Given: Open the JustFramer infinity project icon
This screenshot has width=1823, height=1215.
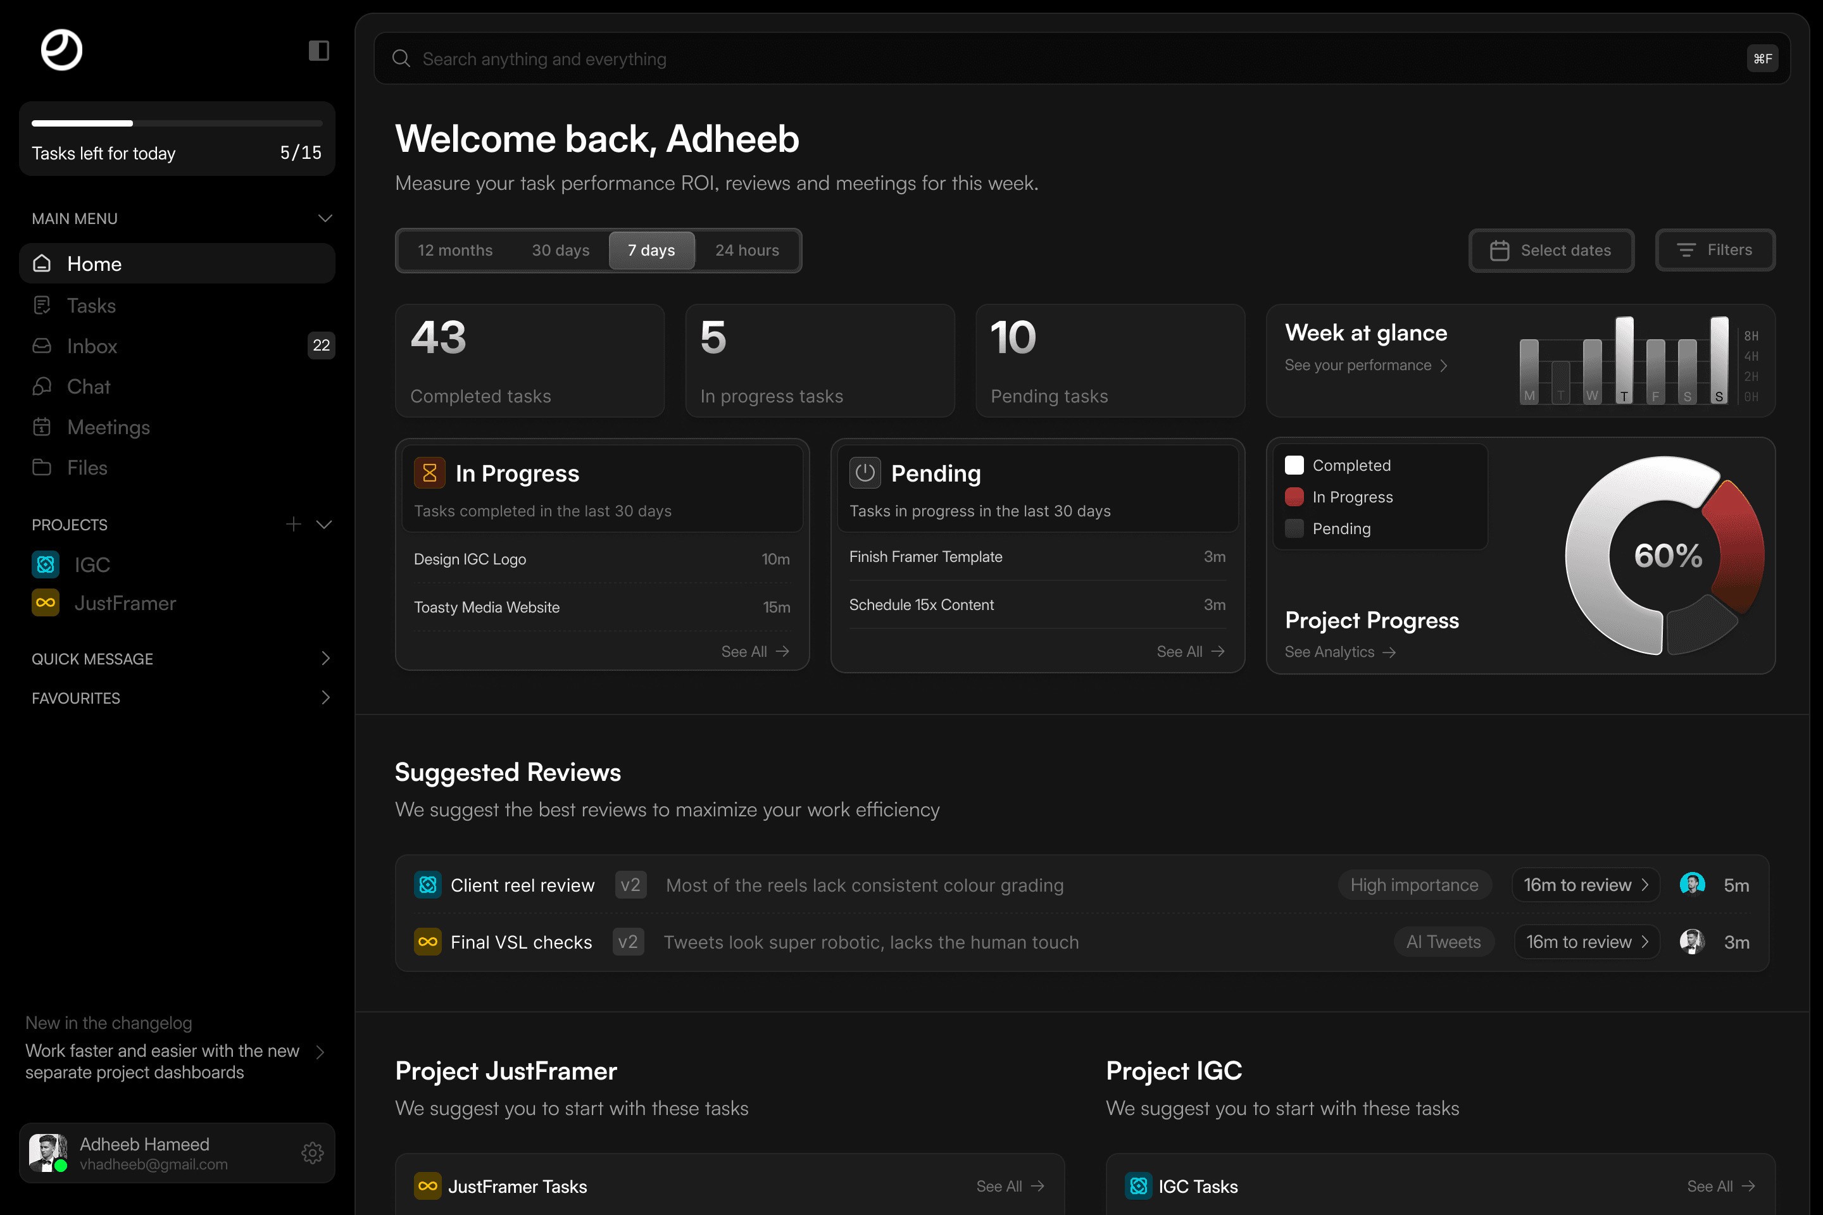Looking at the screenshot, I should click(46, 603).
